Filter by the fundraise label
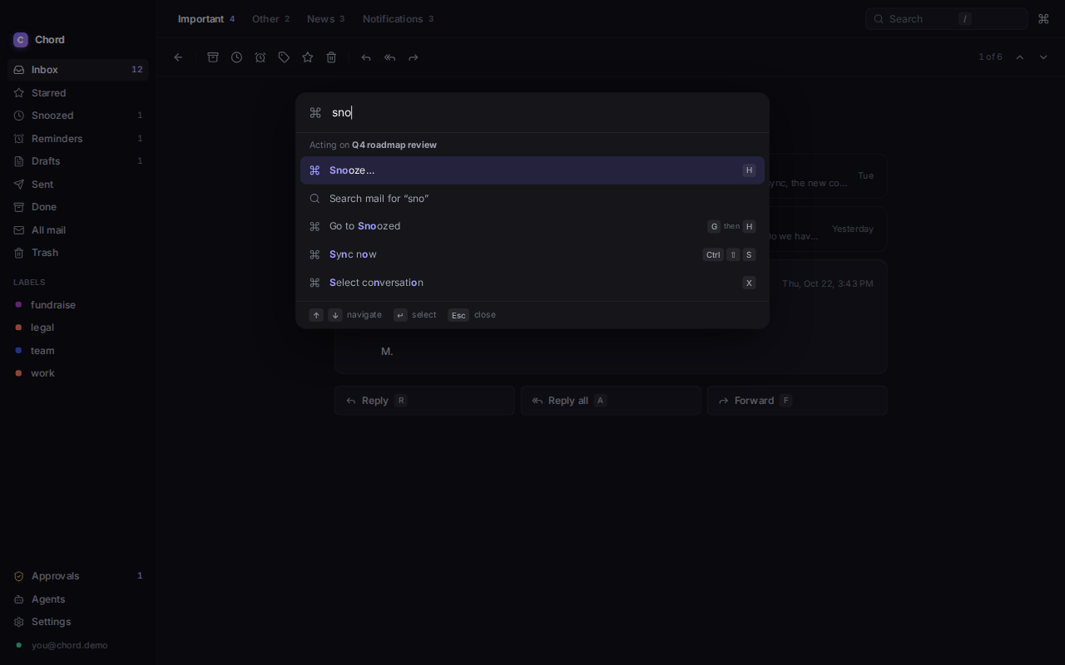The height and width of the screenshot is (665, 1065). [x=78, y=305]
